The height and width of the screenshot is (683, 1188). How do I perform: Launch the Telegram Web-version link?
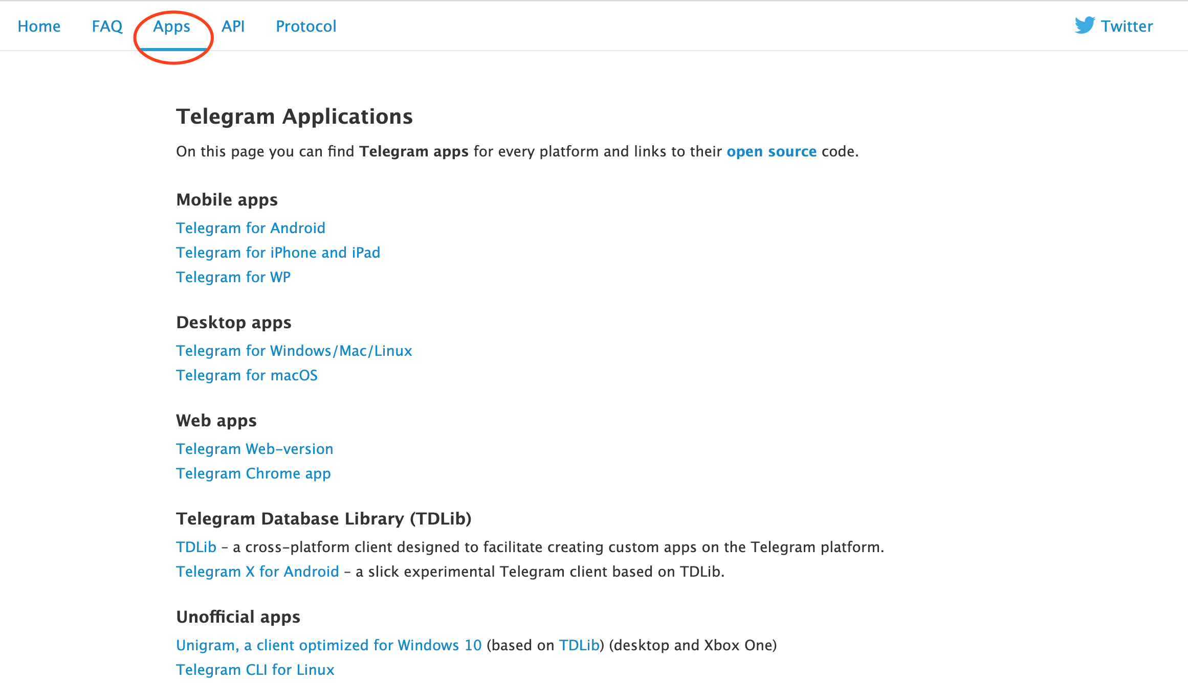coord(254,449)
